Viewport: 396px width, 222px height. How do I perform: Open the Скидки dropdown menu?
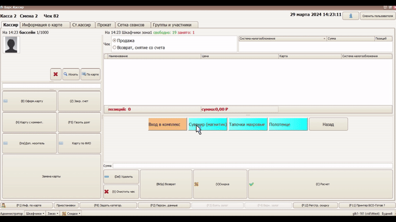point(71,214)
